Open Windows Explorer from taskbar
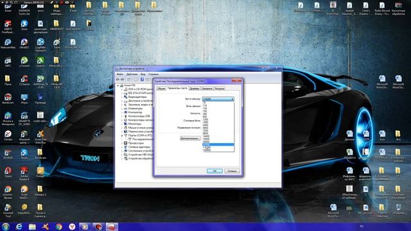 click(x=32, y=227)
